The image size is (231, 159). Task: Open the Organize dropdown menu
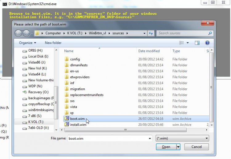point(27,43)
